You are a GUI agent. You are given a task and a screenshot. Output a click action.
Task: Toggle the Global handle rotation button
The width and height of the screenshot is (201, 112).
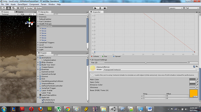click(38, 8)
